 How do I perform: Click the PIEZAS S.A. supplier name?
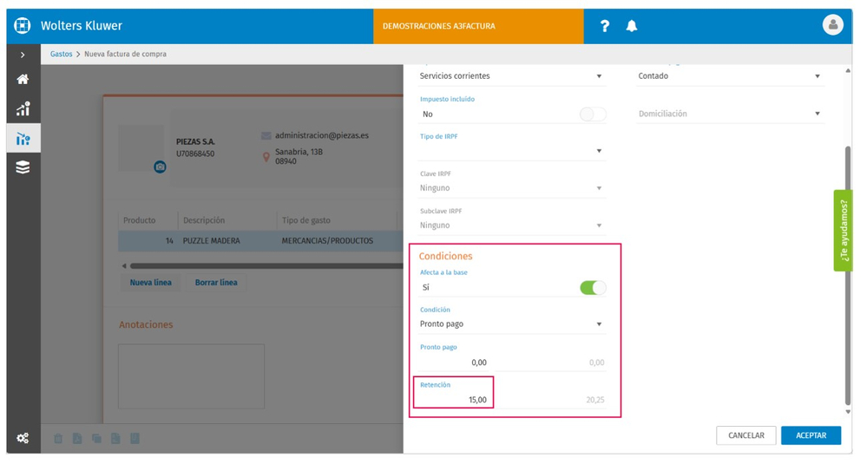(195, 142)
